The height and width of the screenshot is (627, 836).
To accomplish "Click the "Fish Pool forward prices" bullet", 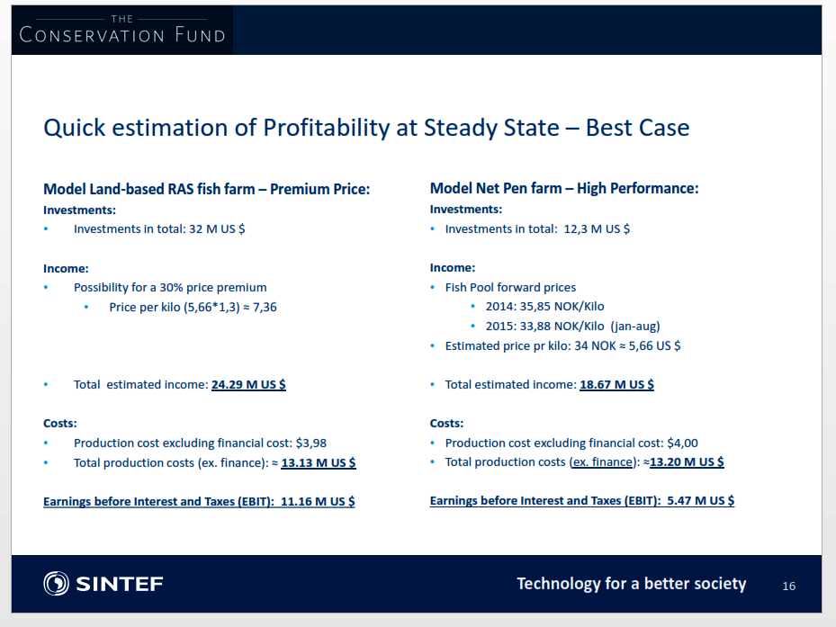I will pyautogui.click(x=510, y=287).
